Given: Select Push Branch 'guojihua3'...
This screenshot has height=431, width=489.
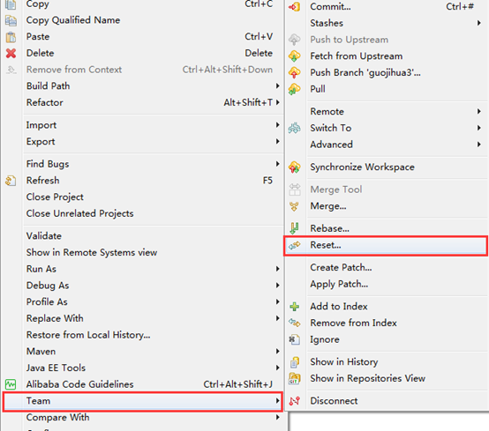Looking at the screenshot, I should pos(365,73).
